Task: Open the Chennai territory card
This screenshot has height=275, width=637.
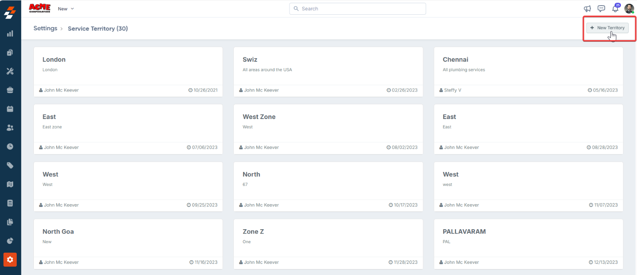Action: 528,66
